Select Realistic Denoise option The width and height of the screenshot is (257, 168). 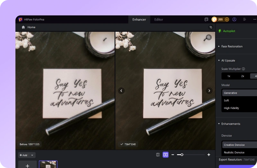click(x=240, y=153)
